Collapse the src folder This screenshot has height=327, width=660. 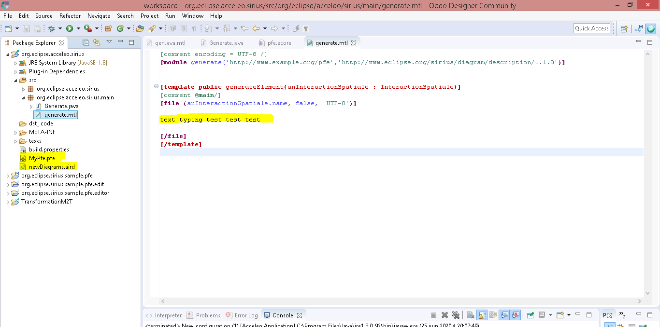[15, 80]
